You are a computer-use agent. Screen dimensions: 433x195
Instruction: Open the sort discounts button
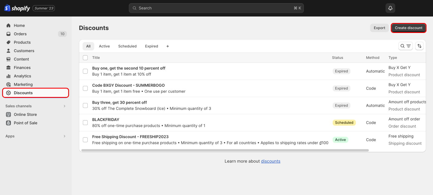point(419,46)
